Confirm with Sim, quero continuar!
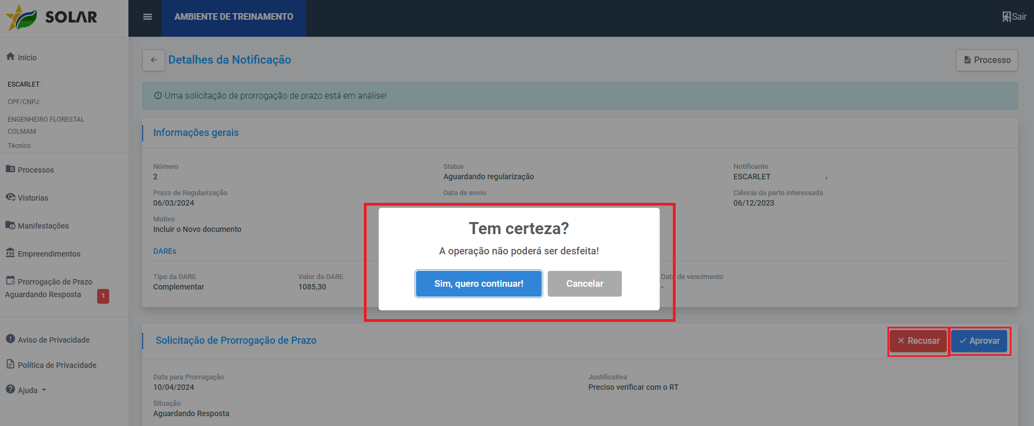The width and height of the screenshot is (1034, 426). click(479, 284)
